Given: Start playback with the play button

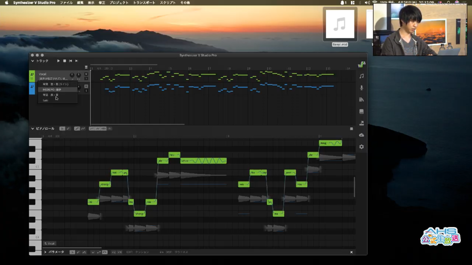Looking at the screenshot, I should point(59,61).
